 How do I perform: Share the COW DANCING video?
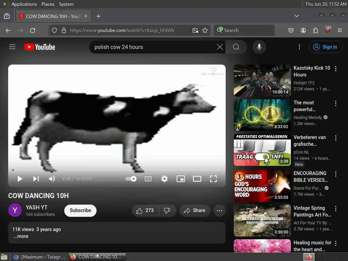click(x=195, y=210)
